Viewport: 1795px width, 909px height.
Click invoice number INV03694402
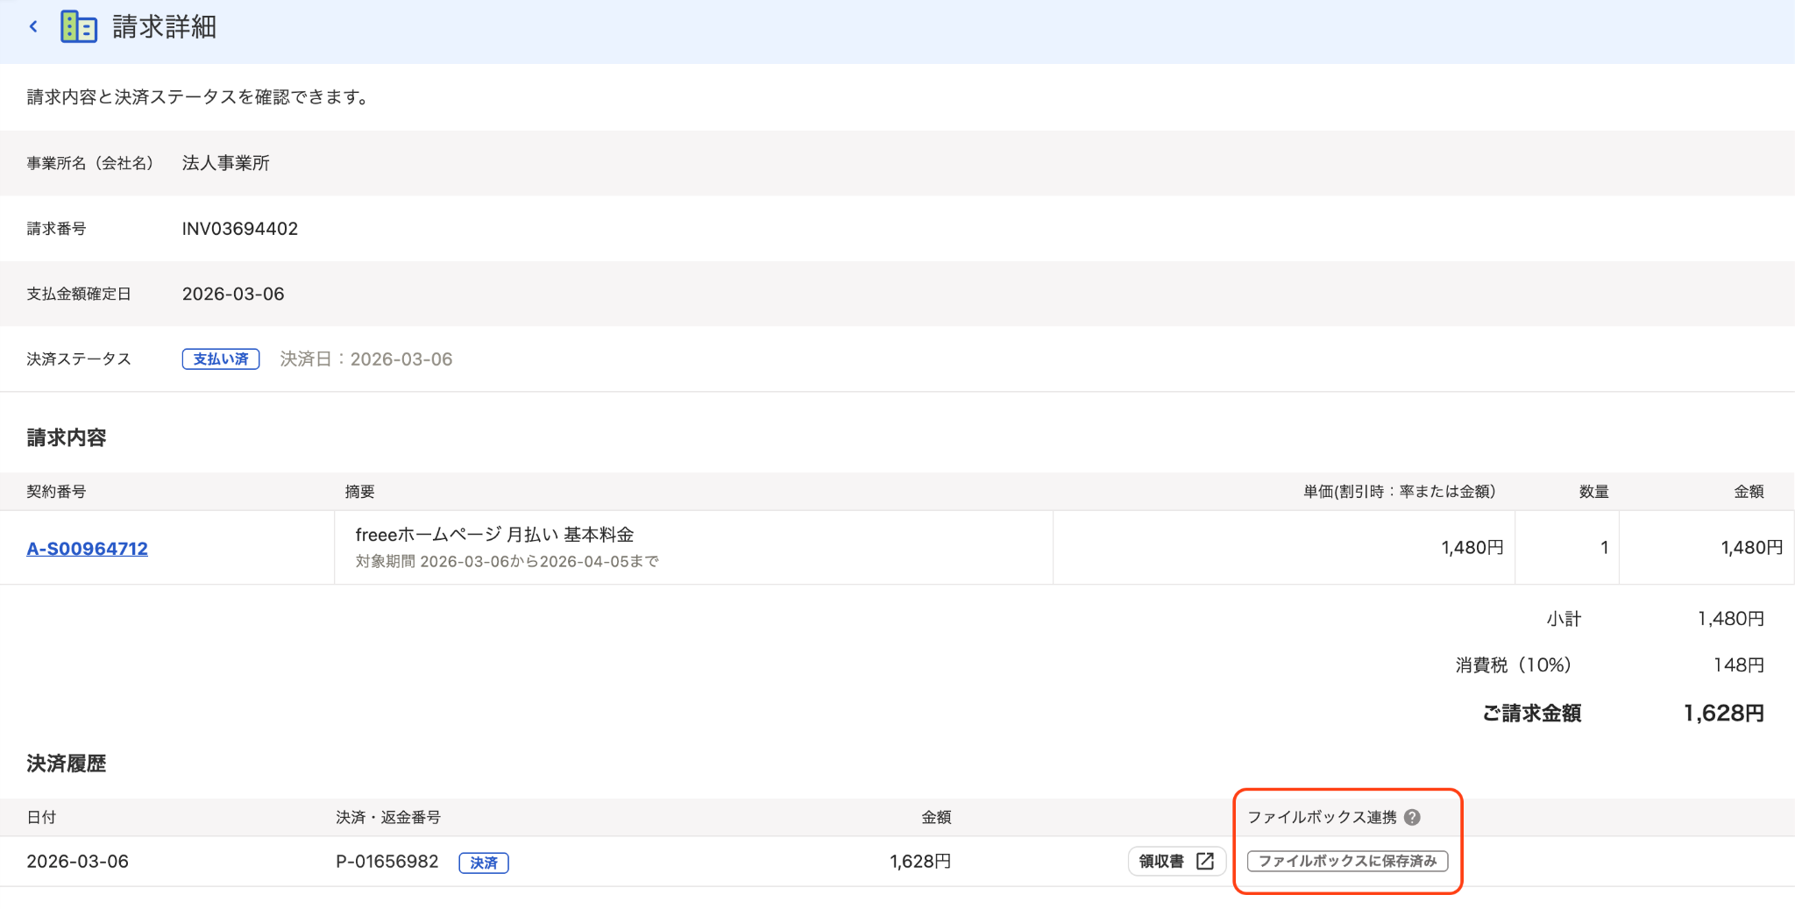[x=240, y=229]
